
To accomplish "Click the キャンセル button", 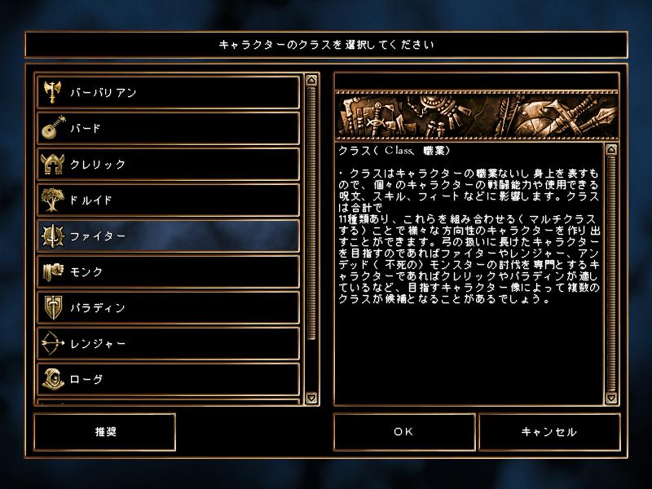I will (x=549, y=432).
